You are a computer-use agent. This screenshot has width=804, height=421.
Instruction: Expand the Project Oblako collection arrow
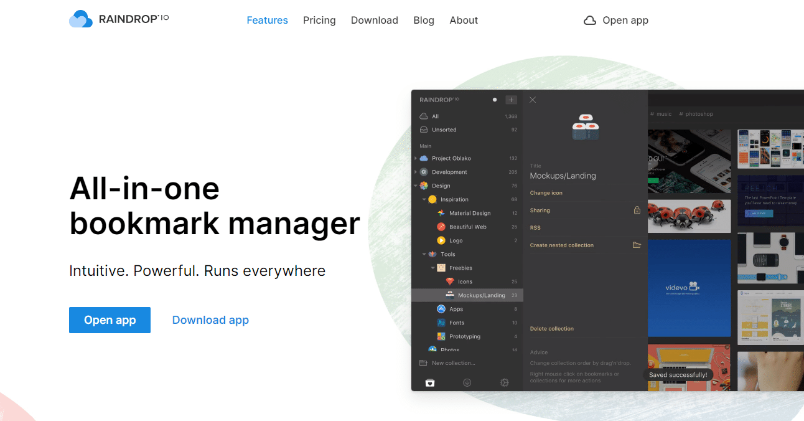coord(415,158)
